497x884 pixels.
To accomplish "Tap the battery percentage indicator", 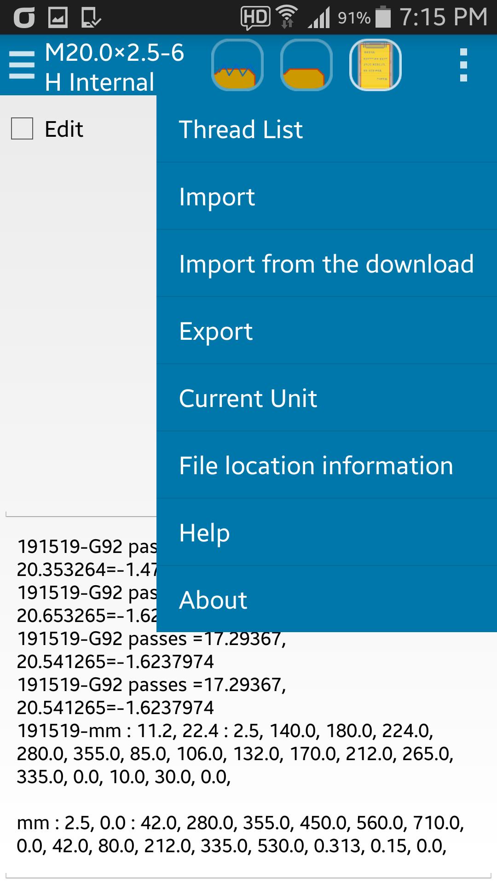I will (354, 18).
